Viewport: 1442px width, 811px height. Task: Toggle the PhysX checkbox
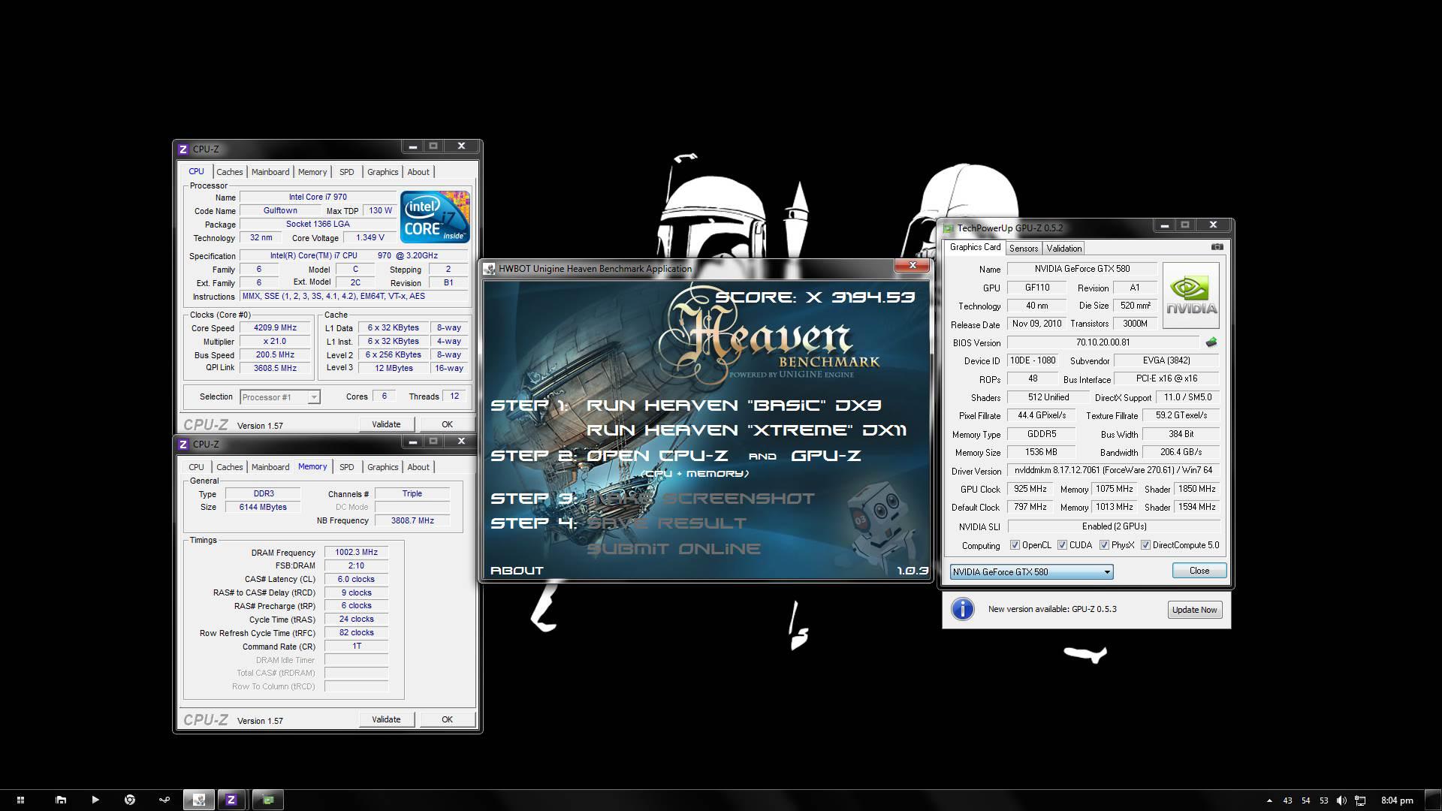1105,545
